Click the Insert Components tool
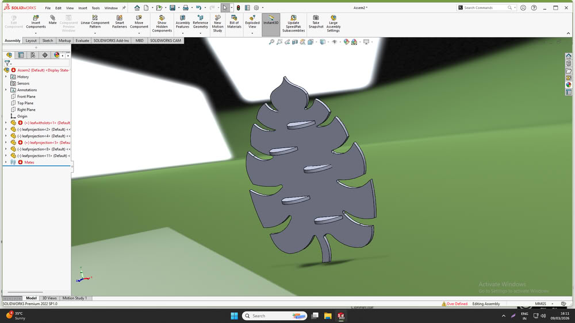The height and width of the screenshot is (323, 575). click(x=36, y=22)
